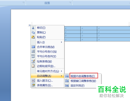
Task: Click the Copy icon in context menu
Action: coord(33,33)
